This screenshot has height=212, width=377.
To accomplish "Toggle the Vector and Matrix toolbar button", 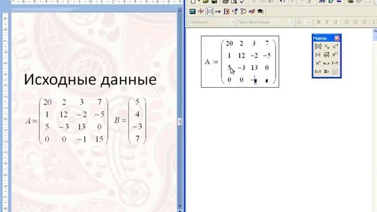I will click(x=210, y=11).
